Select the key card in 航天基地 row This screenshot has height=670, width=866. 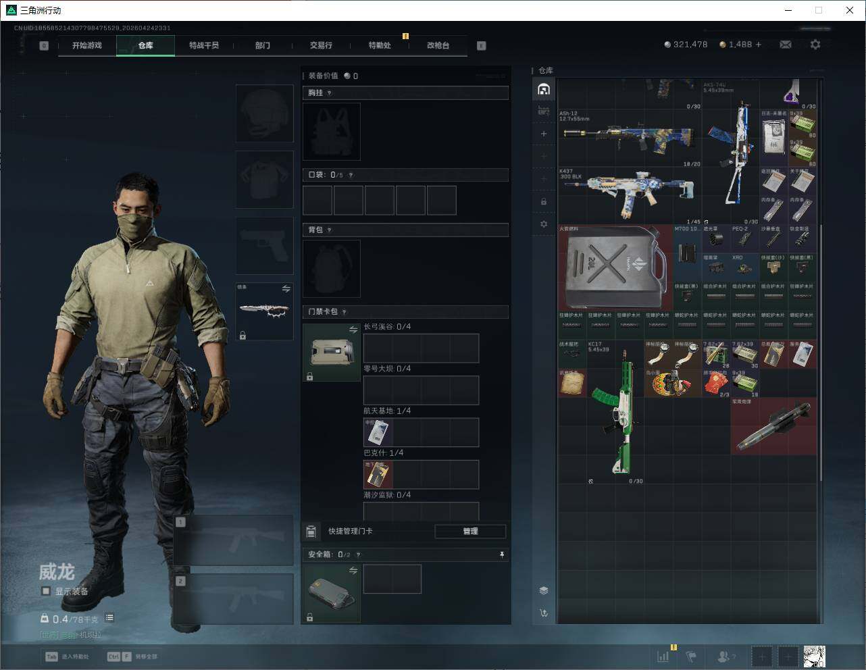(x=378, y=433)
